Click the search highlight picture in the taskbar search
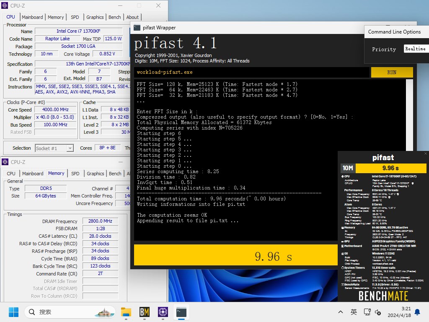This screenshot has height=322, width=429. tap(104, 312)
